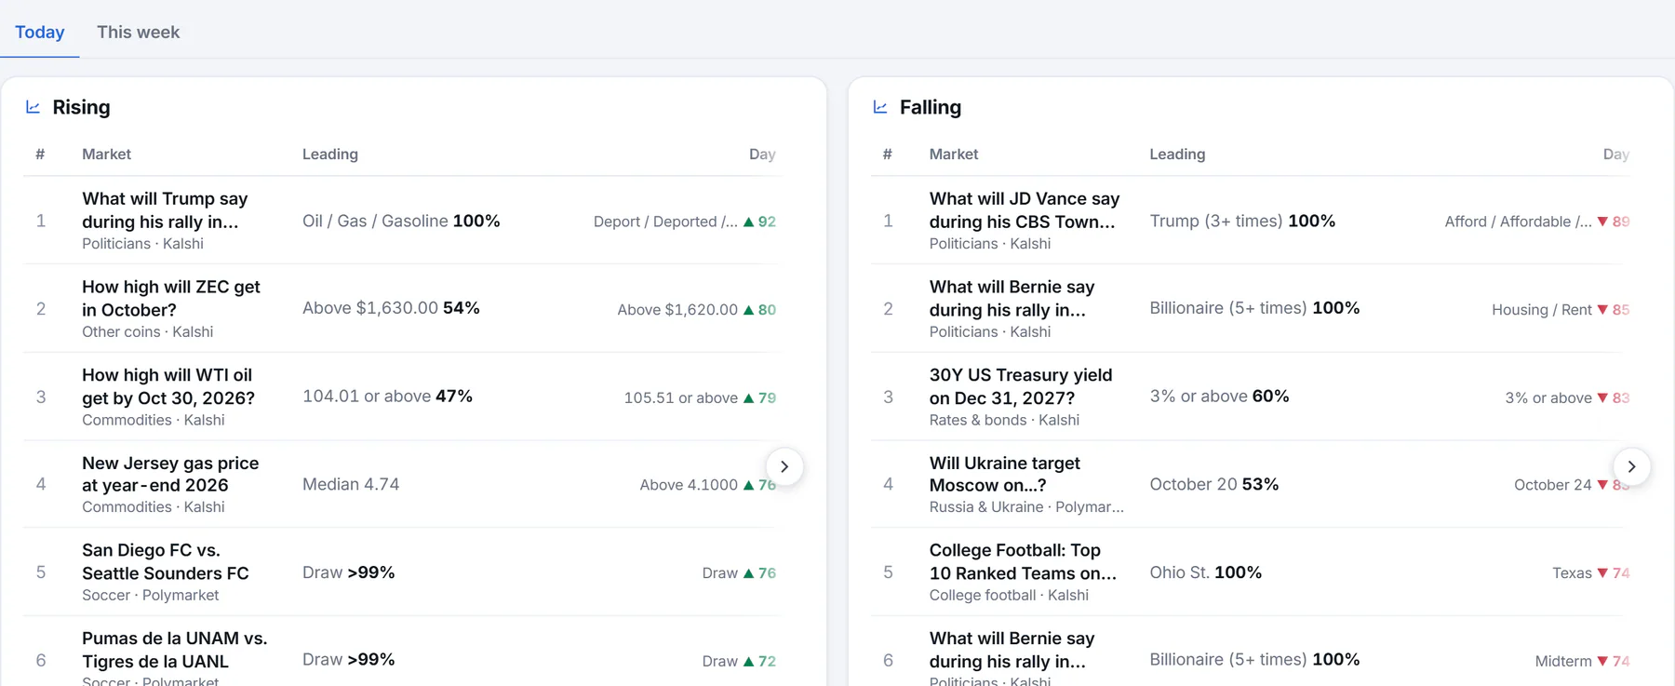Click the Leading column header in Falling table
Image resolution: width=1675 pixels, height=686 pixels.
(1177, 155)
